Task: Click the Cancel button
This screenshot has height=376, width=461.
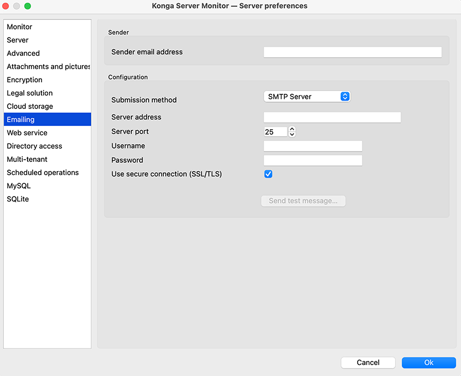Action: 368,363
